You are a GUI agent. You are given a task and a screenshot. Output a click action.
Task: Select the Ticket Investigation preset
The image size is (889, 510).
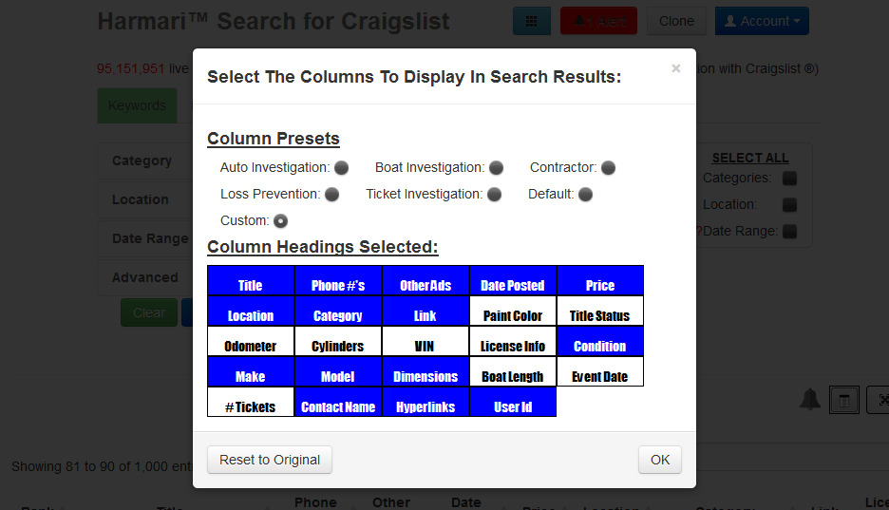point(495,195)
